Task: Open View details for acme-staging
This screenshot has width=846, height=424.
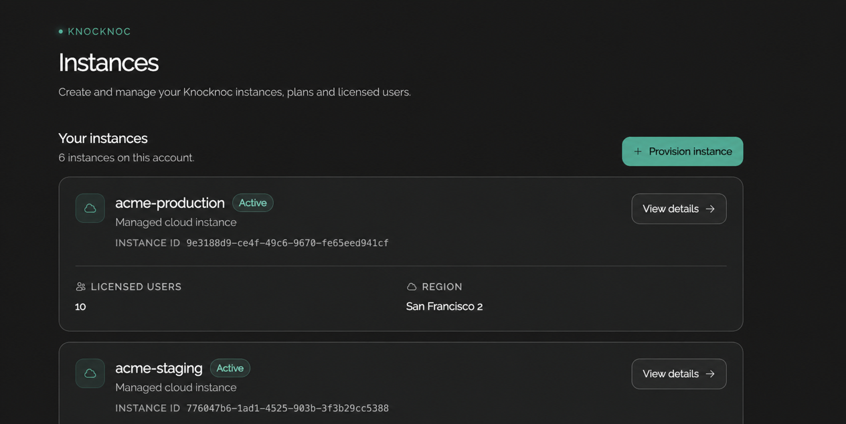Action: (x=679, y=374)
